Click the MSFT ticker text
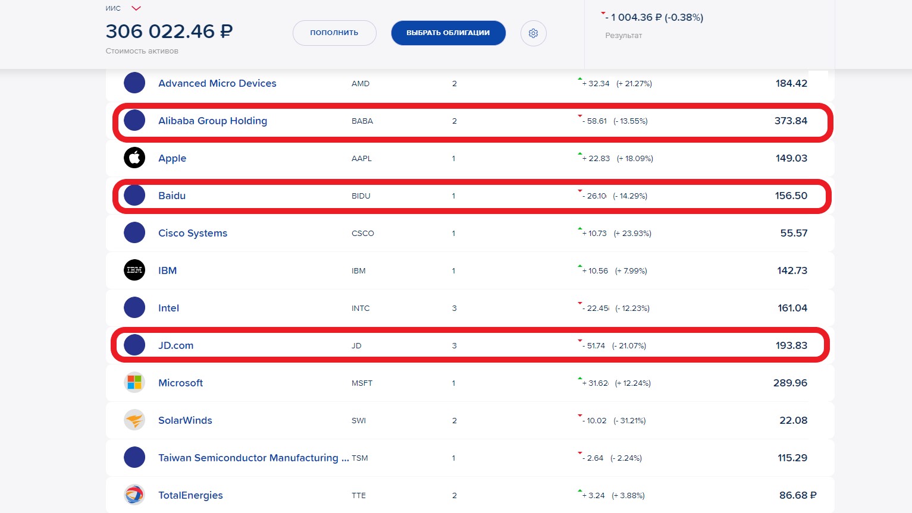912x513 pixels. 362,383
